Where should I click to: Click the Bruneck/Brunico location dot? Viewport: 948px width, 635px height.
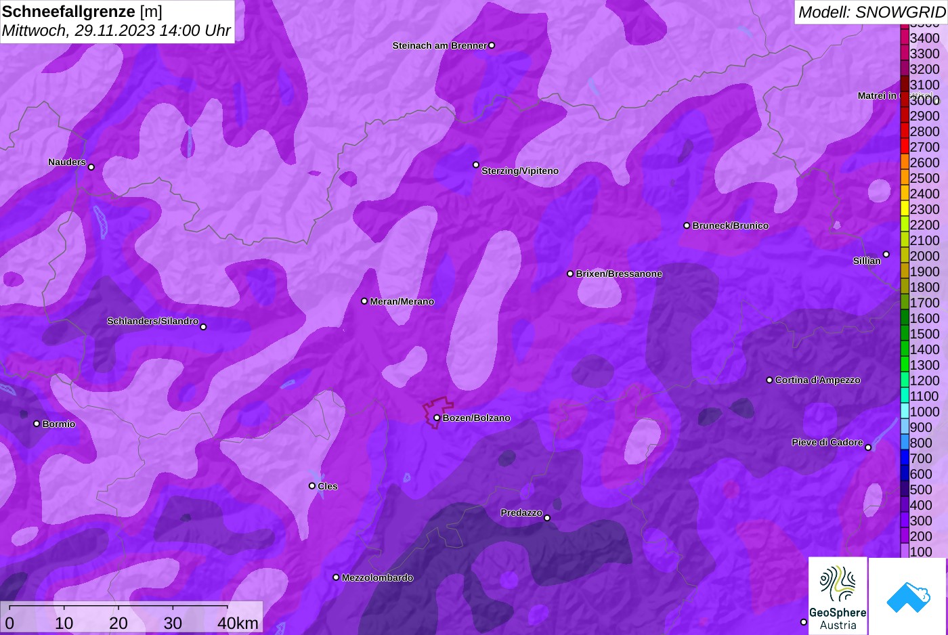(687, 225)
